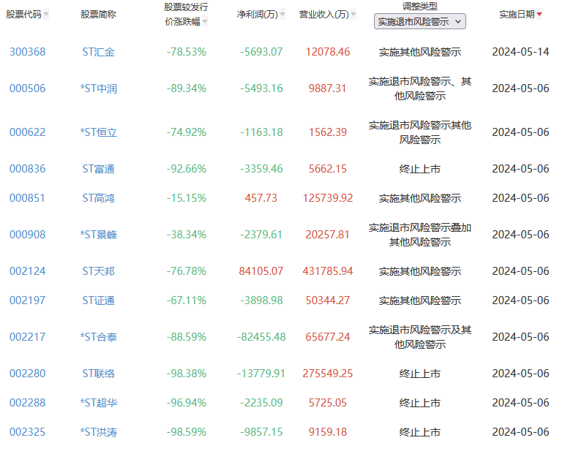Open ST联络 stock details

99,374
